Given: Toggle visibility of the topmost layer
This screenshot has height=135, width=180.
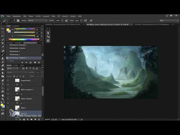Looking at the screenshot, I should (8, 80).
